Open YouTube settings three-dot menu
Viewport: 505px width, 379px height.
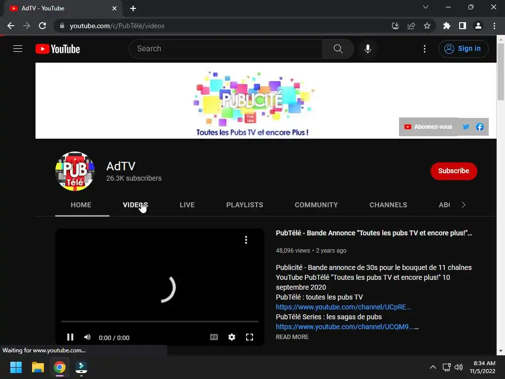(x=425, y=49)
